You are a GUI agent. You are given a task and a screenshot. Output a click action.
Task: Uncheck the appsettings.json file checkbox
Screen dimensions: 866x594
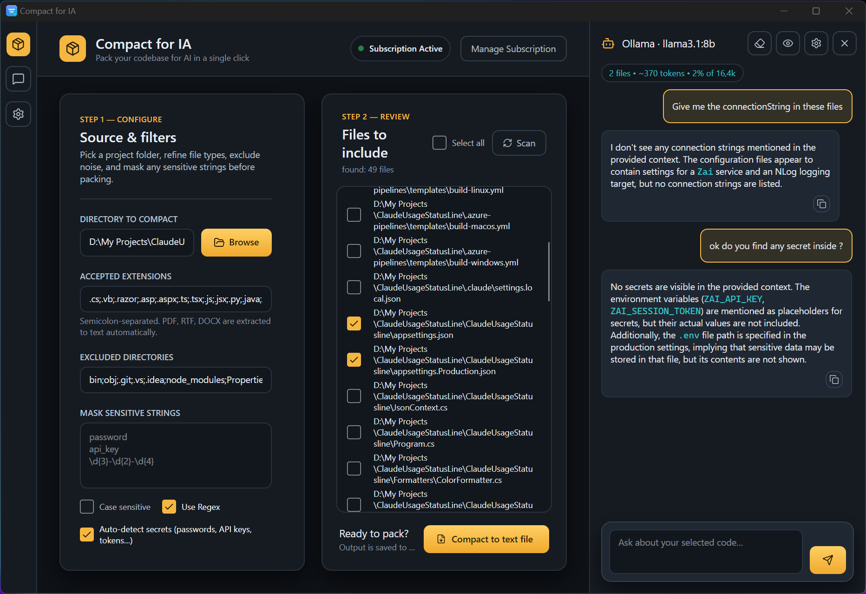pyautogui.click(x=354, y=323)
